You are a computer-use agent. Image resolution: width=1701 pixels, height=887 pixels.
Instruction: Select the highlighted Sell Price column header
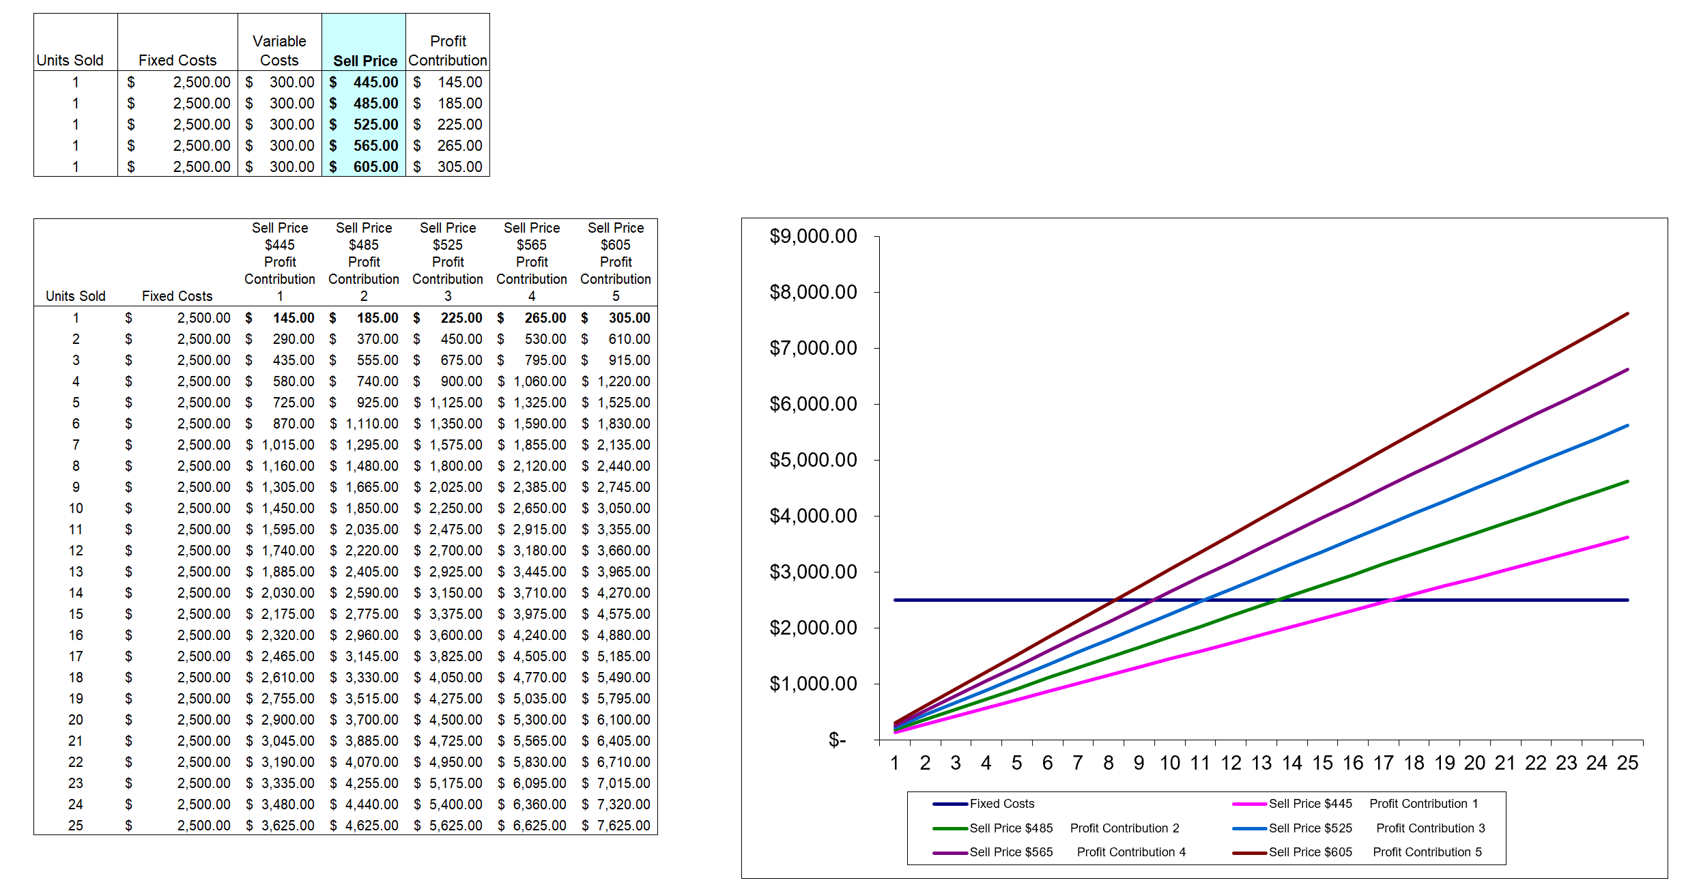365,61
